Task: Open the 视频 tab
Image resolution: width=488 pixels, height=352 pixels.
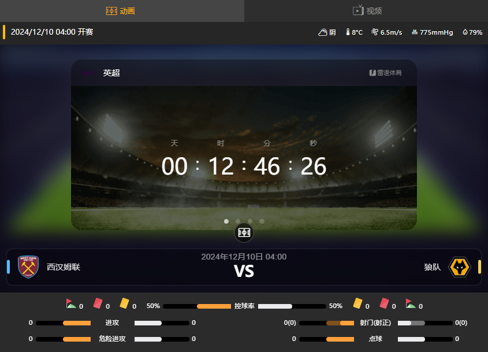Action: coord(367,11)
